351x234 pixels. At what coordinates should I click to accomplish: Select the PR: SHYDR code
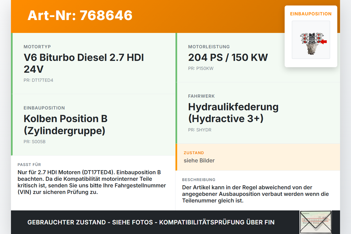tap(200, 130)
